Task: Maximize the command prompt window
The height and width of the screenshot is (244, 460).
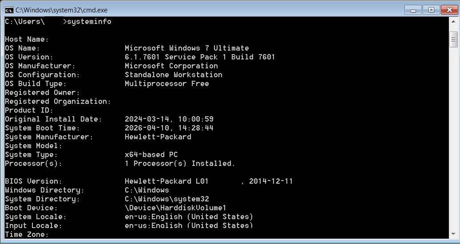Action: pyautogui.click(x=431, y=10)
